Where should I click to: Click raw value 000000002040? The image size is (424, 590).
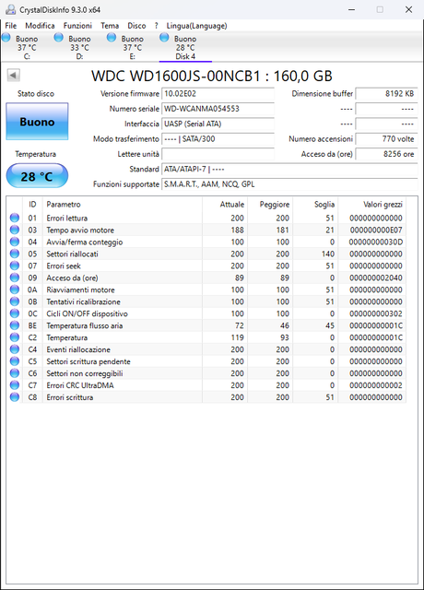click(x=376, y=277)
